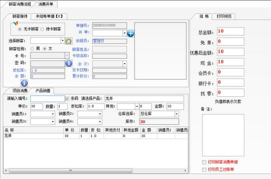This screenshot has height=179, width=271.
Task: Click the 数量 input field
Action: tap(62, 106)
